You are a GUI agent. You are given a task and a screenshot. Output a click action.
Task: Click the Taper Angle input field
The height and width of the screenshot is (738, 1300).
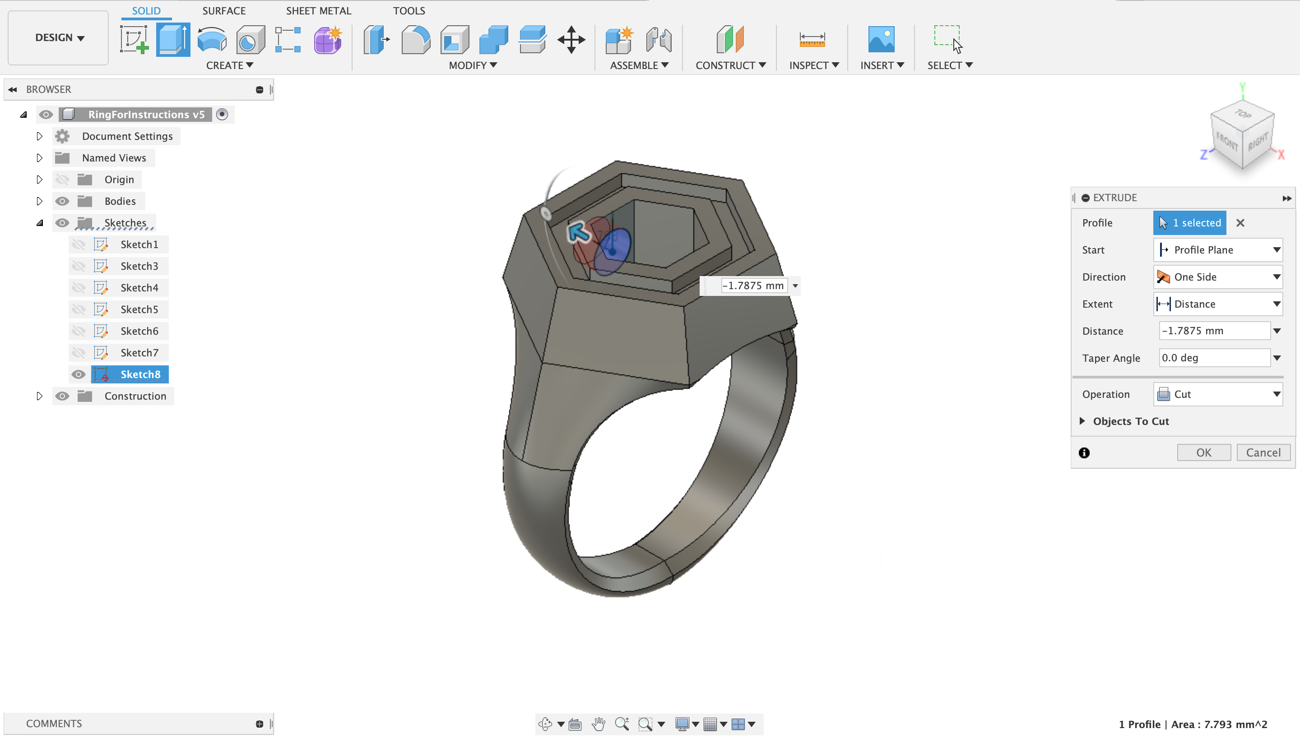tap(1214, 358)
